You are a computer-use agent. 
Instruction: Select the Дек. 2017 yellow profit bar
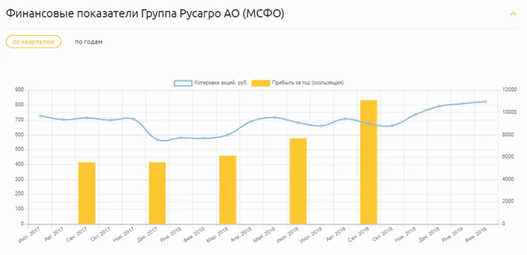click(157, 193)
